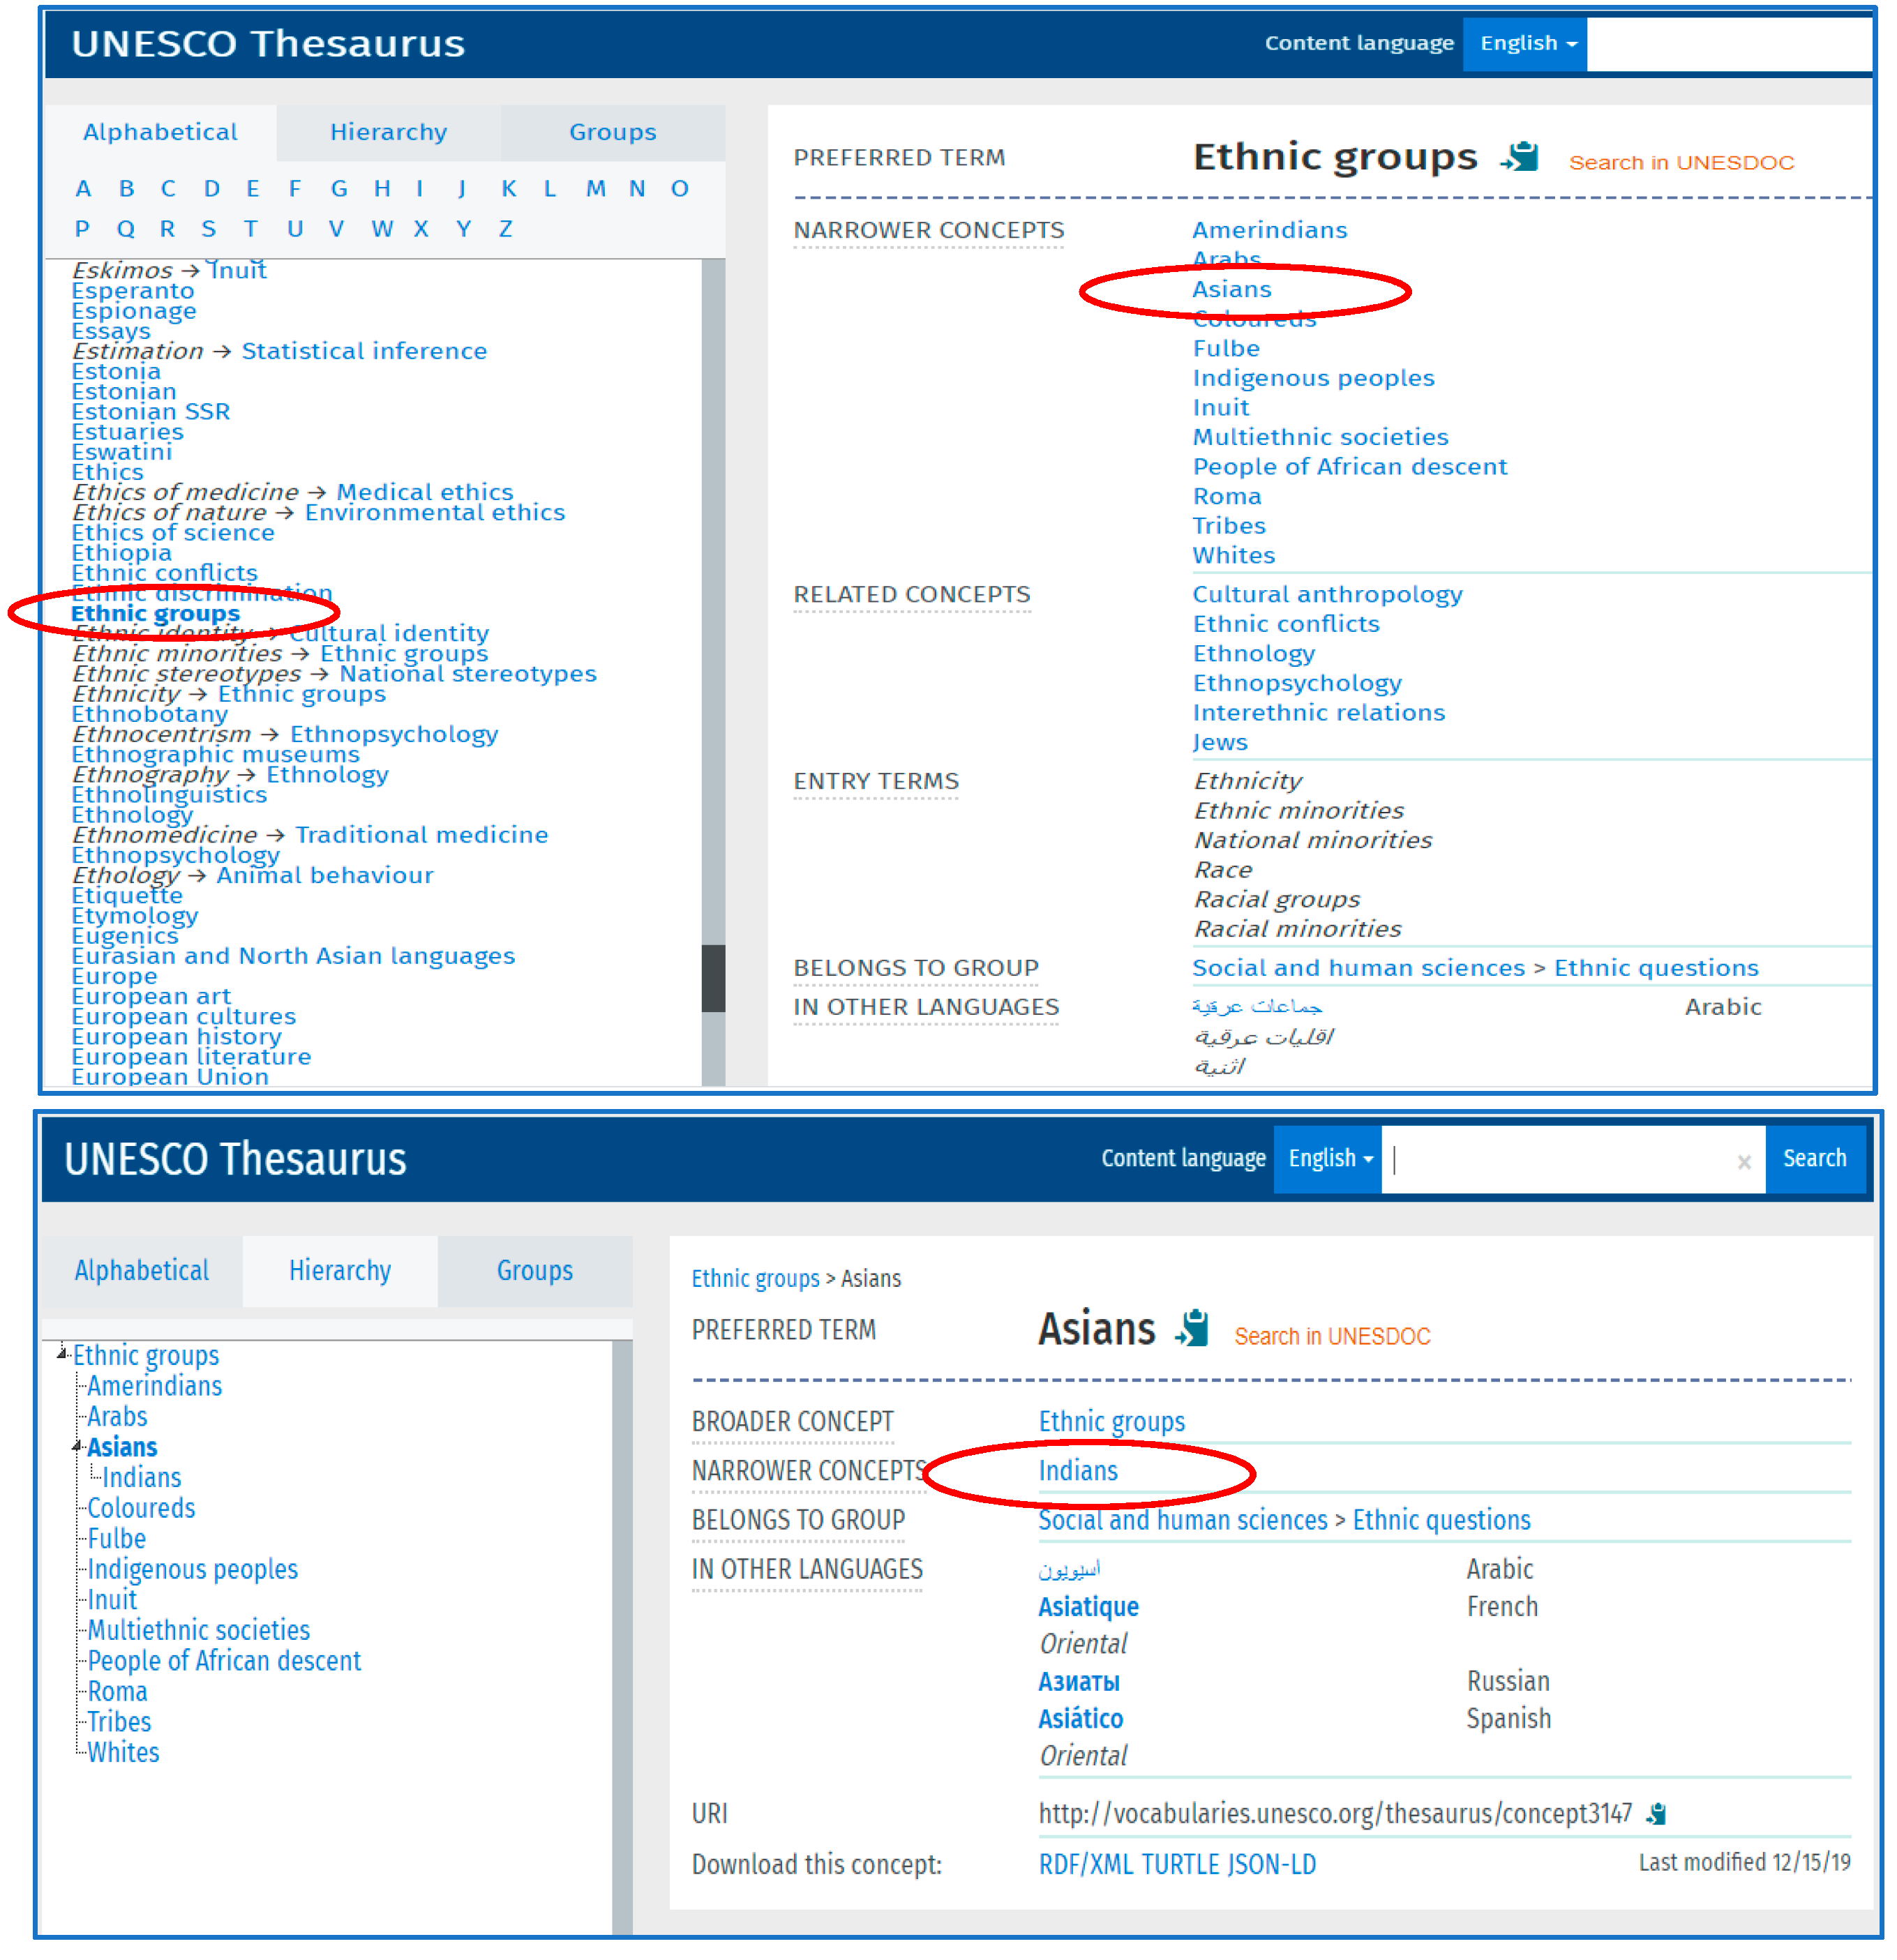
Task: Click copy-to-clipboard icon beside Ethnic groups heading
Action: click(1520, 157)
